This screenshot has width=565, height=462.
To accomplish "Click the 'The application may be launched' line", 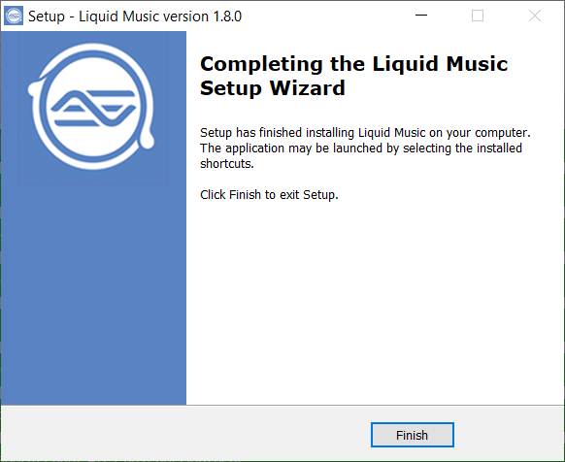I will tap(361, 148).
